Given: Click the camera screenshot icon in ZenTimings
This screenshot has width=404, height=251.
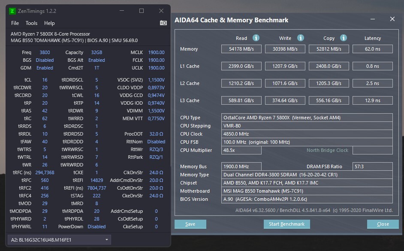Looking at the screenshot, I should click(x=163, y=23).
